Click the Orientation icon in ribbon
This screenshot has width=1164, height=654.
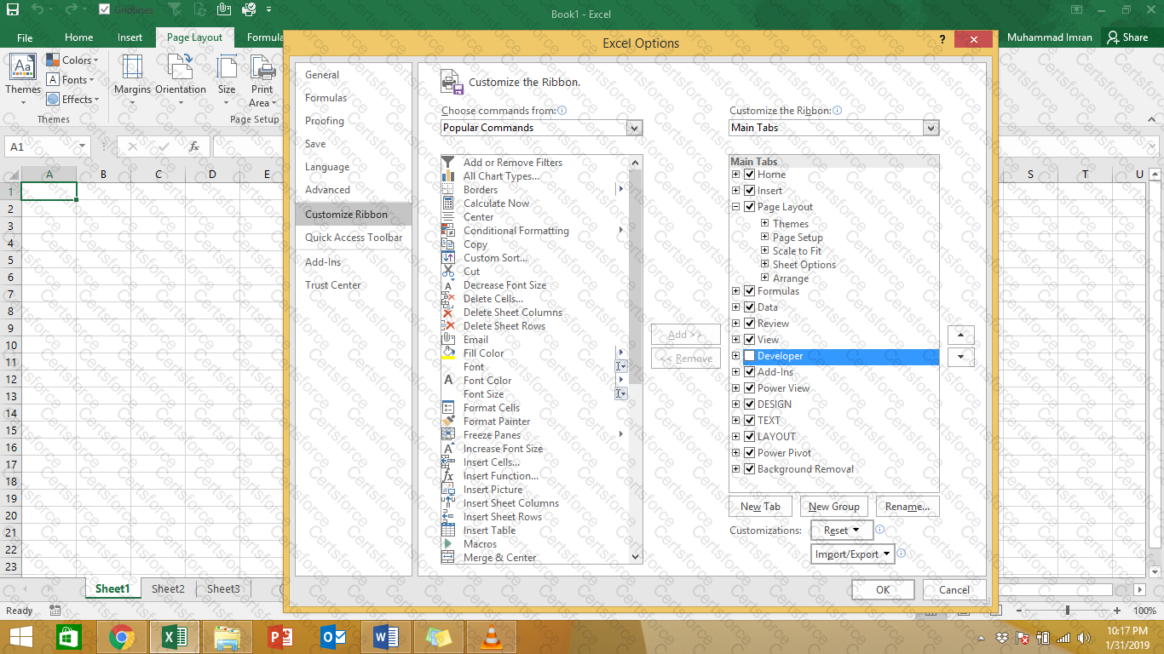pyautogui.click(x=180, y=67)
